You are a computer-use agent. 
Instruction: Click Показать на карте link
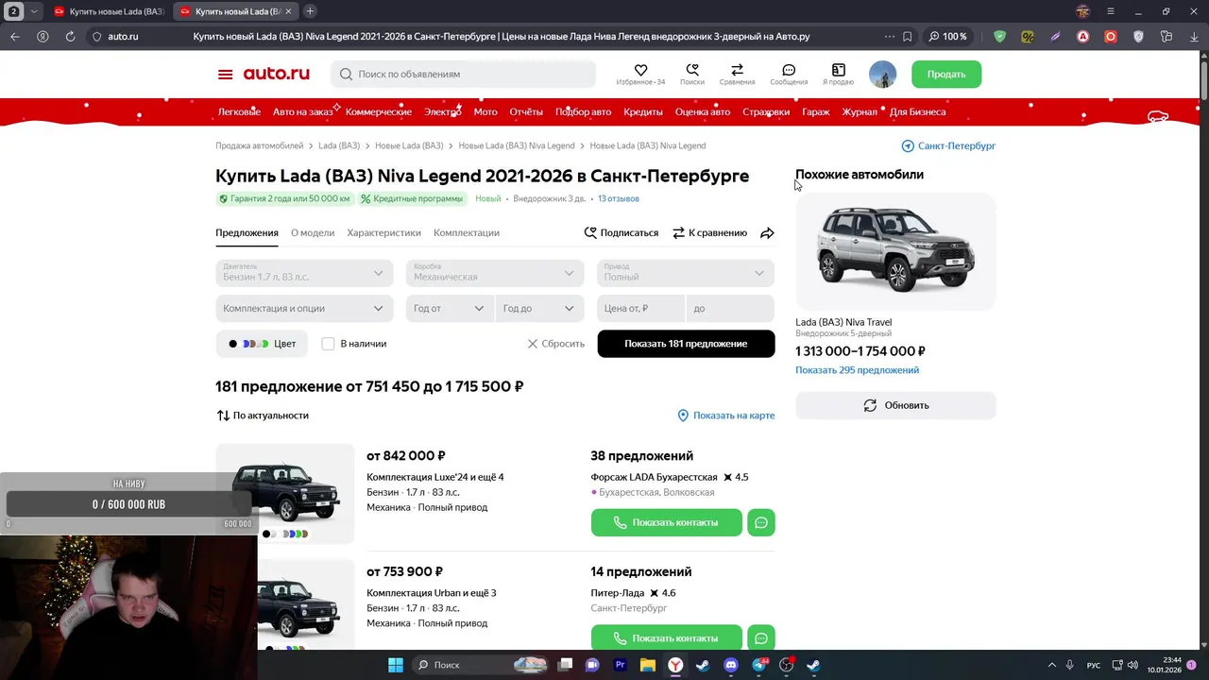point(726,416)
